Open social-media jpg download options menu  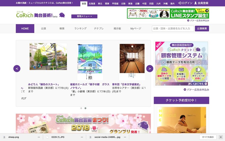(x=125, y=137)
